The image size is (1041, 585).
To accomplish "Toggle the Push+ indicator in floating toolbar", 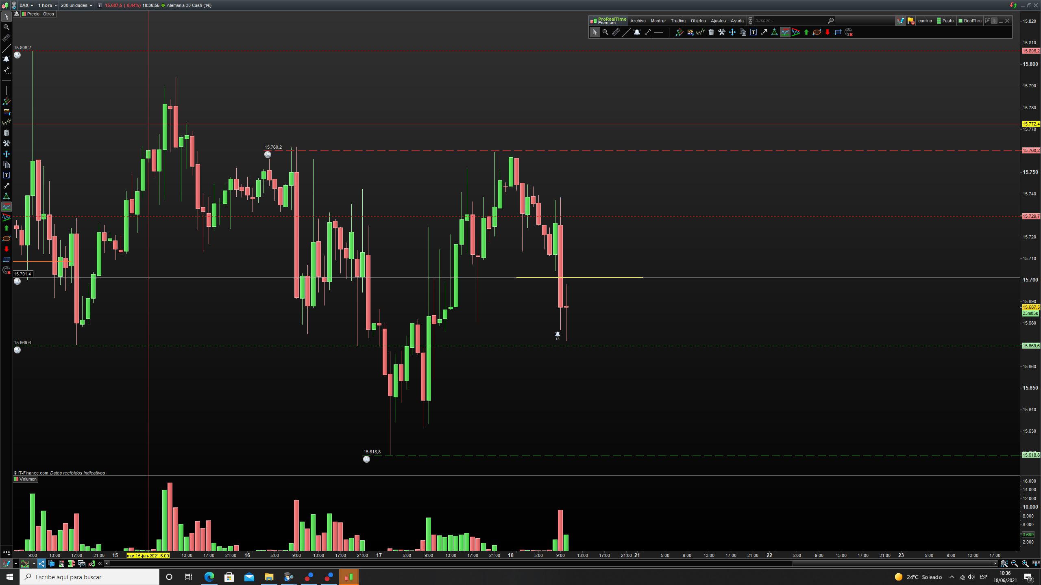I will (945, 21).
